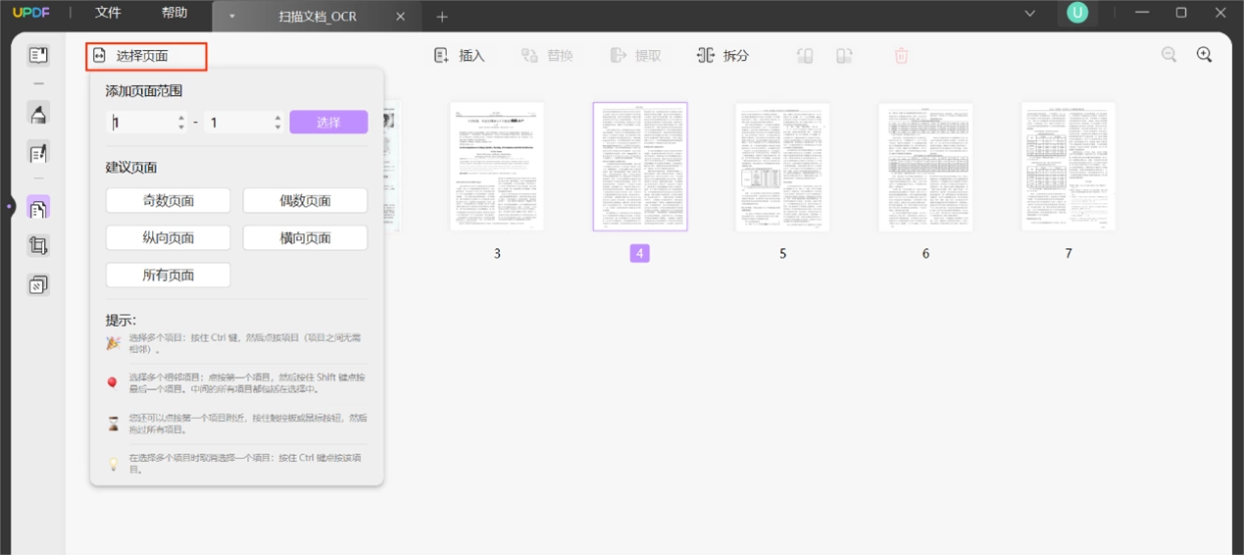Select the Comment highlighter sidebar icon
Viewport: 1244px width, 555px height.
pyautogui.click(x=38, y=113)
